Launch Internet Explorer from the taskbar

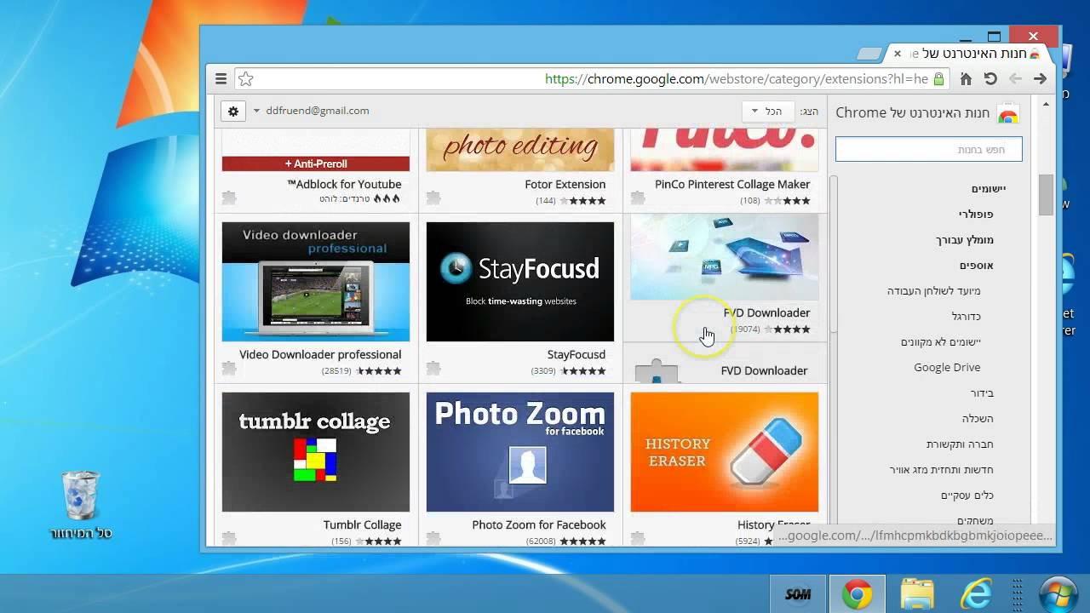click(x=976, y=594)
